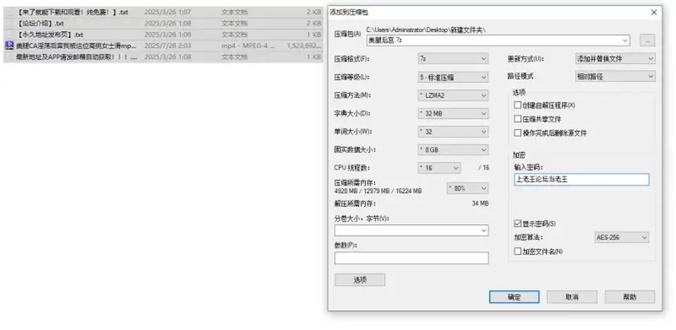This screenshot has width=676, height=330.
Task: Open the 压缩格式 7z dropdown
Action: pyautogui.click(x=453, y=58)
